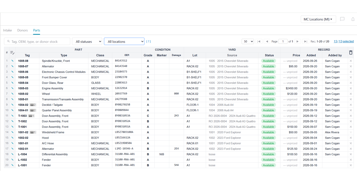The height and width of the screenshot is (183, 357).
Task: Delete Wheel row 1005-02 with X
Action: (351, 94)
